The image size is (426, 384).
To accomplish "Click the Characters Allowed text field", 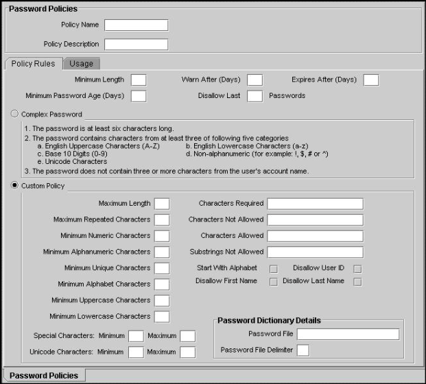I will [315, 236].
